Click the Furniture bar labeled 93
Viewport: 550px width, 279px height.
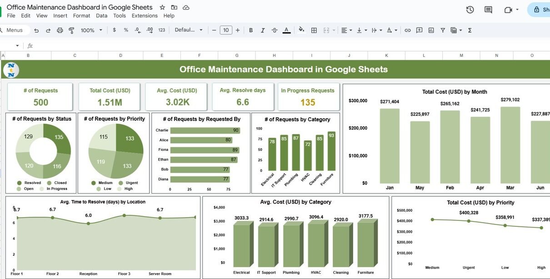(x=331, y=151)
